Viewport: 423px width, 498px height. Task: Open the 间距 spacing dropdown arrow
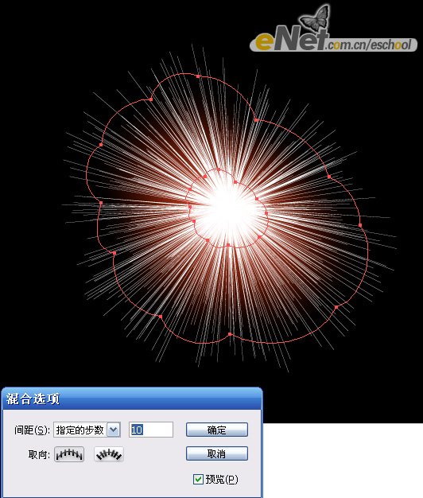[x=114, y=430]
